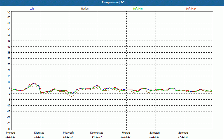Click the '°C' axis unit label
This screenshot has width=224, height=140.
pos(9,13)
